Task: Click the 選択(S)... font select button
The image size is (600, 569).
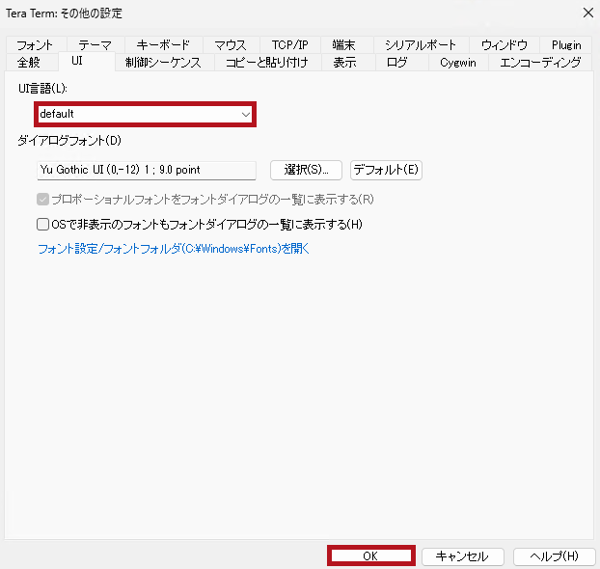Action: [x=306, y=170]
